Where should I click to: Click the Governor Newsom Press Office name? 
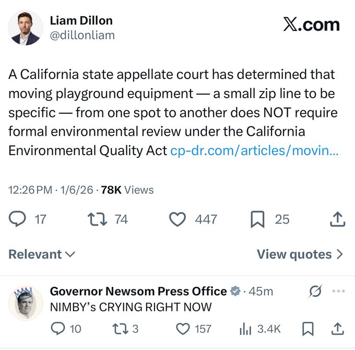coord(138,291)
